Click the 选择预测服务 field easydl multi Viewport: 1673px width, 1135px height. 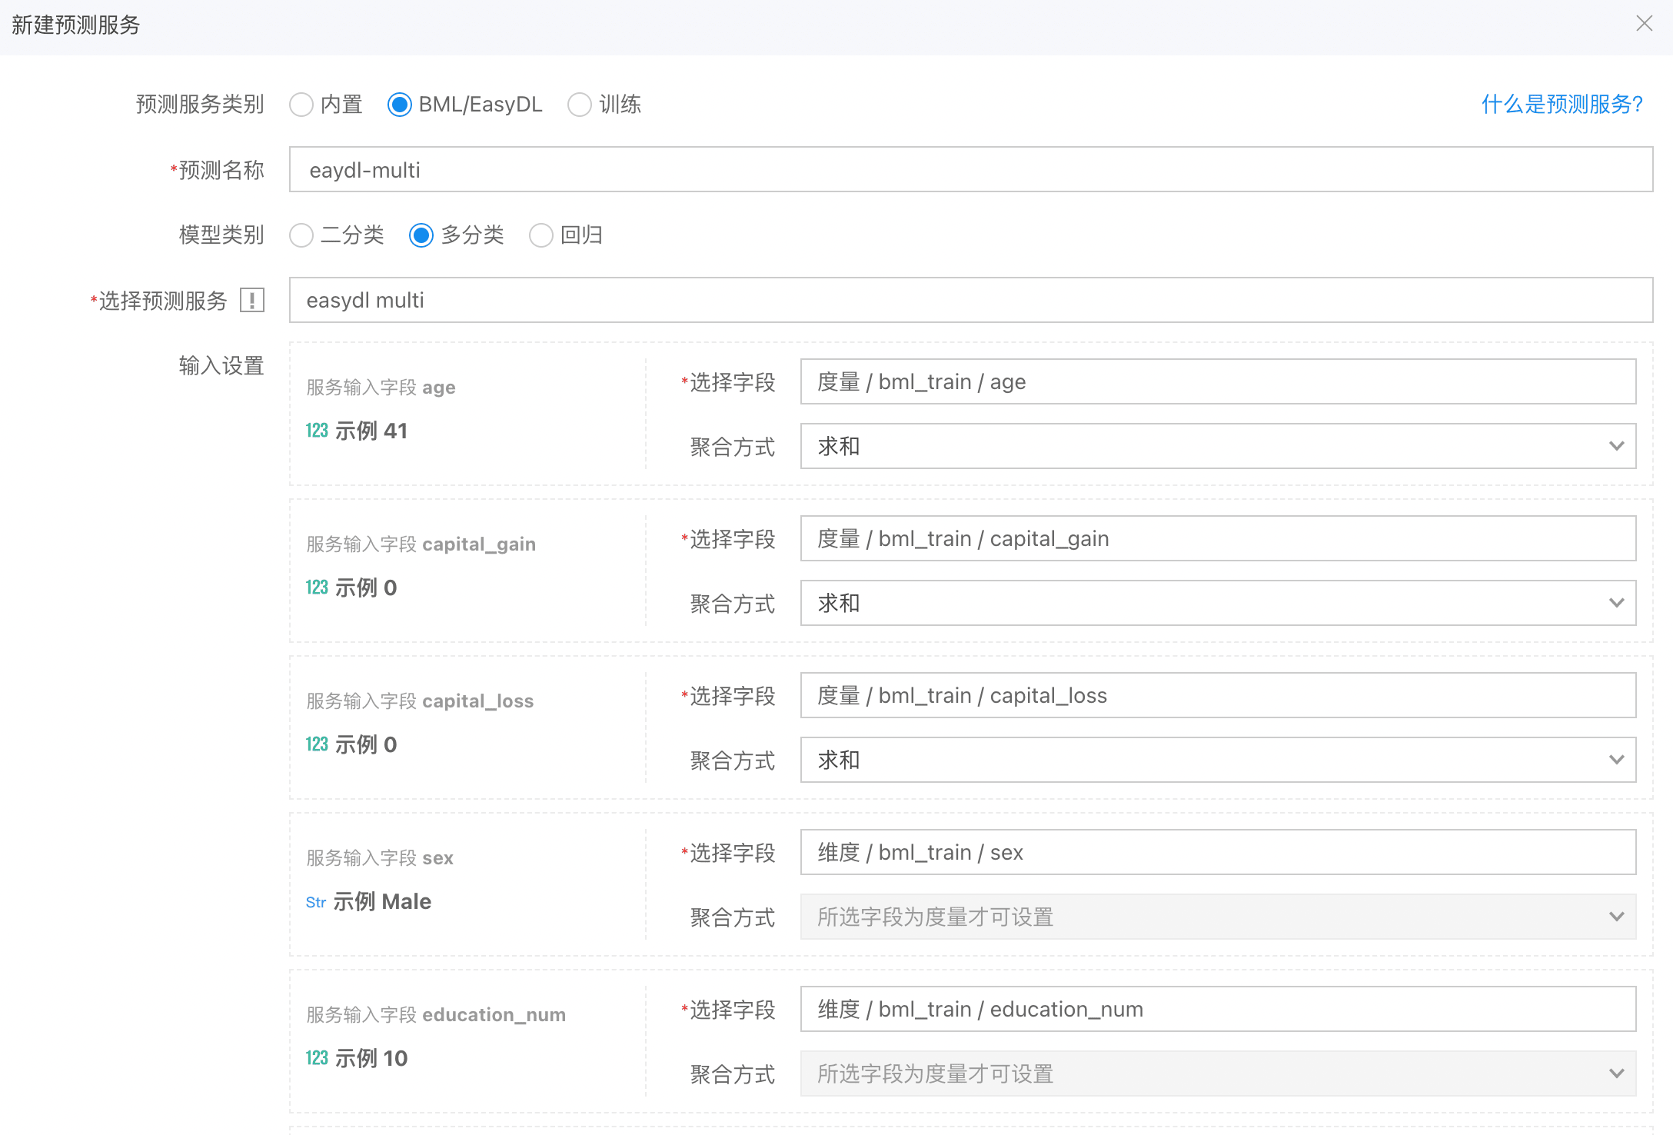point(971,300)
